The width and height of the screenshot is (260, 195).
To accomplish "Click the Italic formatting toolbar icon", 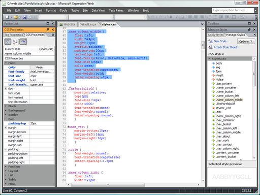I will pyautogui.click(x=177, y=17).
